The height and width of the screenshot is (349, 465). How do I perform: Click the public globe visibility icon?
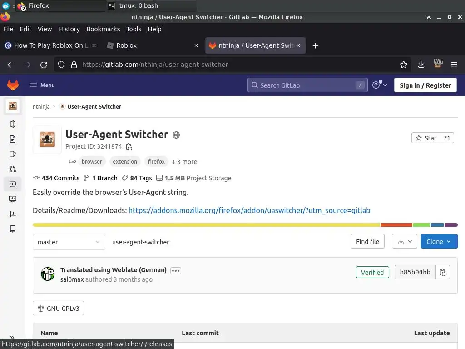176,135
